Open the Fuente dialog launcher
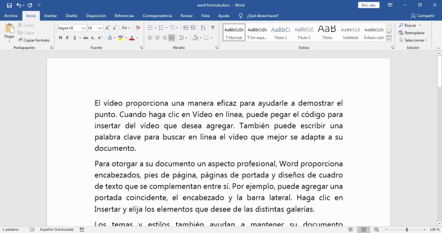 point(141,48)
